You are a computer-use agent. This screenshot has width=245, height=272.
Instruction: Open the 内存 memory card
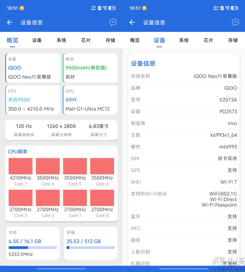coord(33,243)
